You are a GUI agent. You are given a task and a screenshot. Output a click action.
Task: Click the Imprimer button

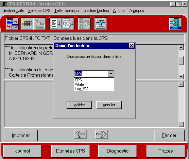[x=21, y=135]
